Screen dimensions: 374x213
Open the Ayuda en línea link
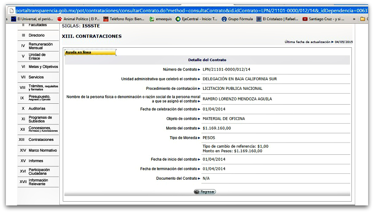pos(78,52)
